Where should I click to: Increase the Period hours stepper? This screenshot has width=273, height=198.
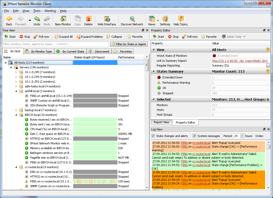coord(242,135)
